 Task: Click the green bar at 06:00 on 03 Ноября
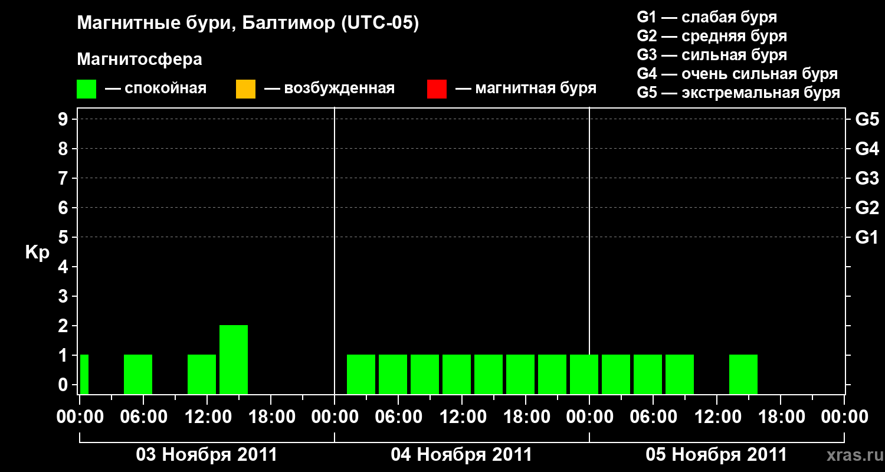(138, 374)
